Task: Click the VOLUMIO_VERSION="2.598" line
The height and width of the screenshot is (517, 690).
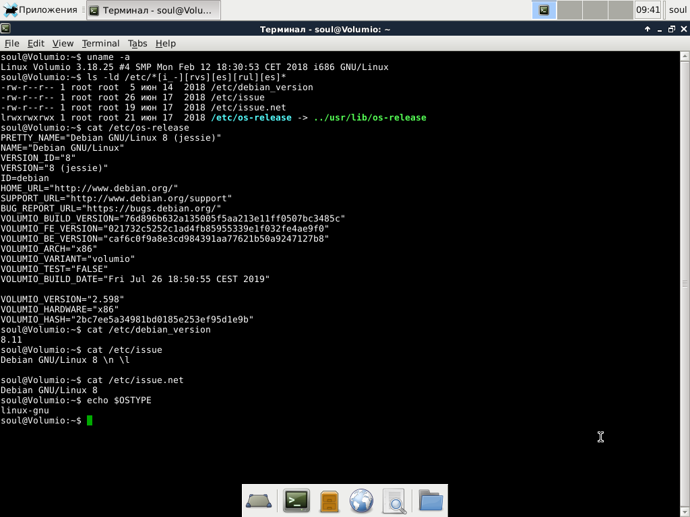Action: tap(63, 300)
